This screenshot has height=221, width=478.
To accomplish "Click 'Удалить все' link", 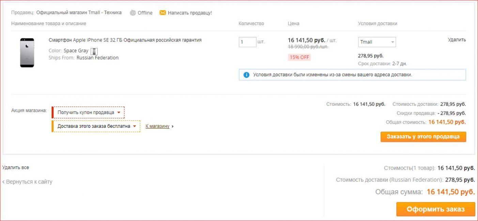I will 16,168.
